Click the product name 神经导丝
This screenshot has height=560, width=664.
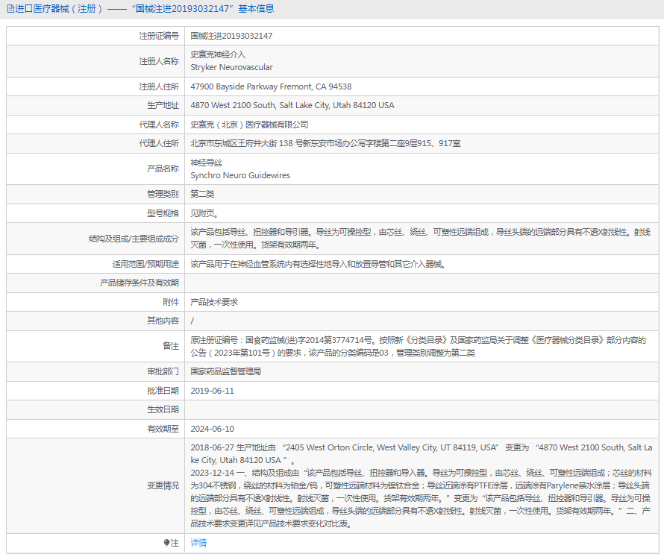coord(206,163)
